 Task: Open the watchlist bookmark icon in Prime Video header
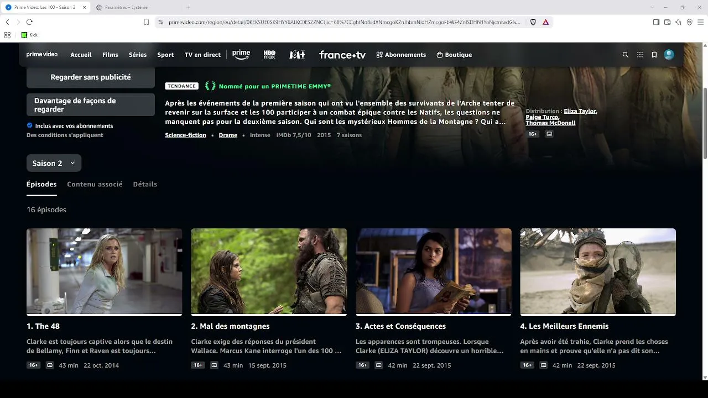click(654, 55)
